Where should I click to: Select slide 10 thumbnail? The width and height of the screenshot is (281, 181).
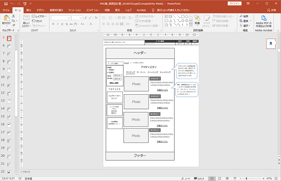click(9, 78)
